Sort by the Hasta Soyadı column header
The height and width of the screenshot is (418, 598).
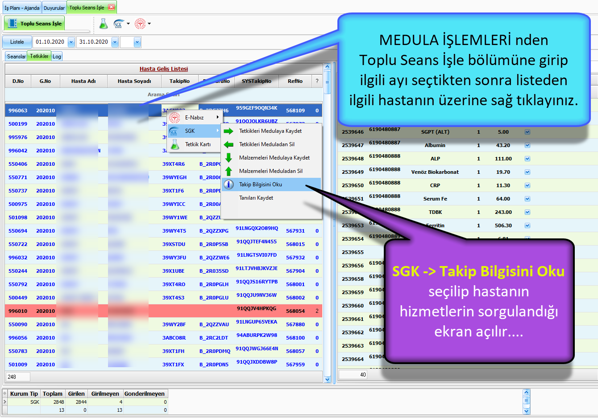click(x=134, y=81)
